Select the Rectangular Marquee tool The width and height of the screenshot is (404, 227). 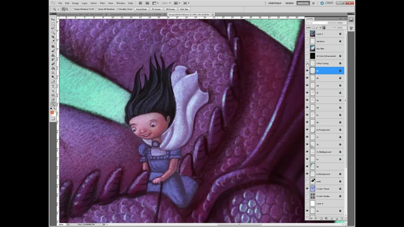53,24
